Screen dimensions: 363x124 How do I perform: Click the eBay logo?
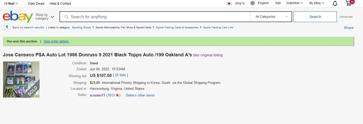click(x=18, y=17)
